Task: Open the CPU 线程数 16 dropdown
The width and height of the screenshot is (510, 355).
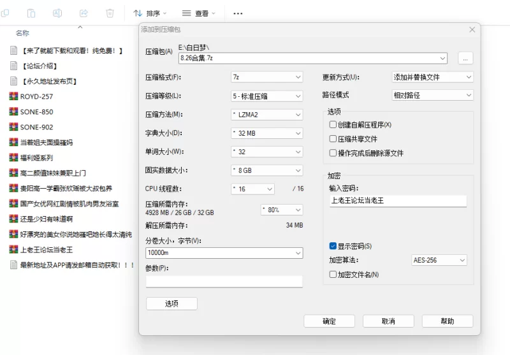Action: pos(252,189)
